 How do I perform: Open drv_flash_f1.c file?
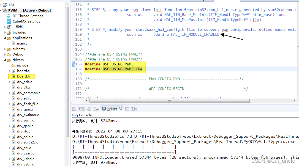(28, 104)
